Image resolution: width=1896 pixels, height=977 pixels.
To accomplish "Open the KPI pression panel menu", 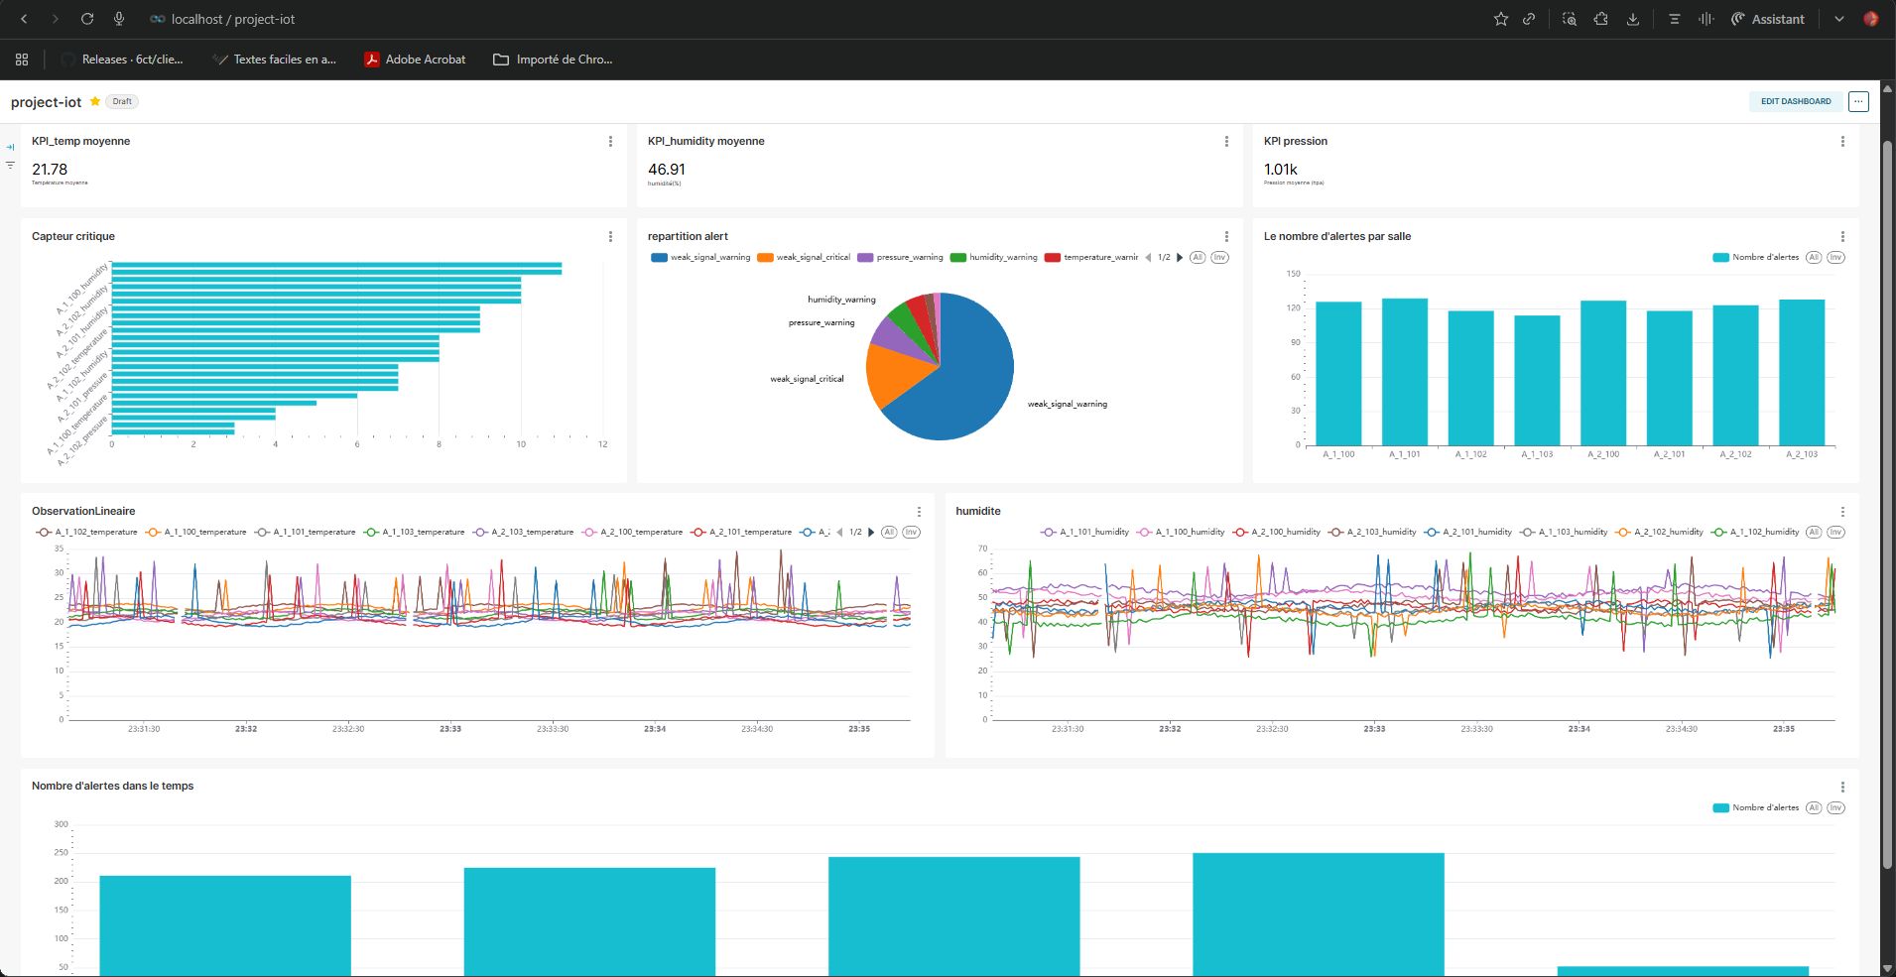I will click(x=1842, y=142).
